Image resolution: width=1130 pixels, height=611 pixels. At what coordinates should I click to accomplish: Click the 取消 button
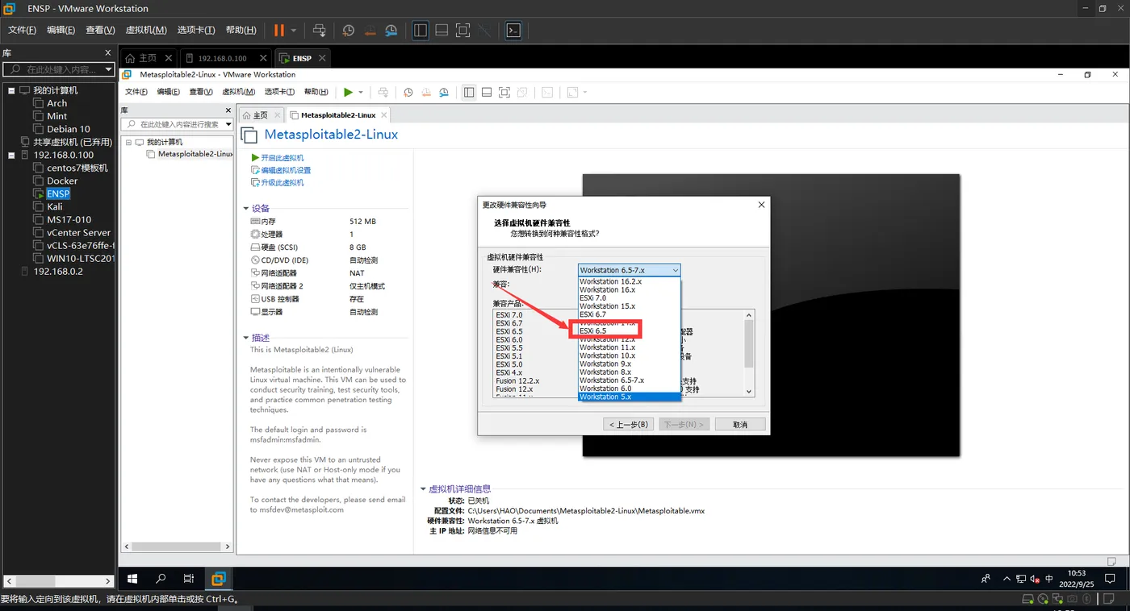(x=740, y=424)
